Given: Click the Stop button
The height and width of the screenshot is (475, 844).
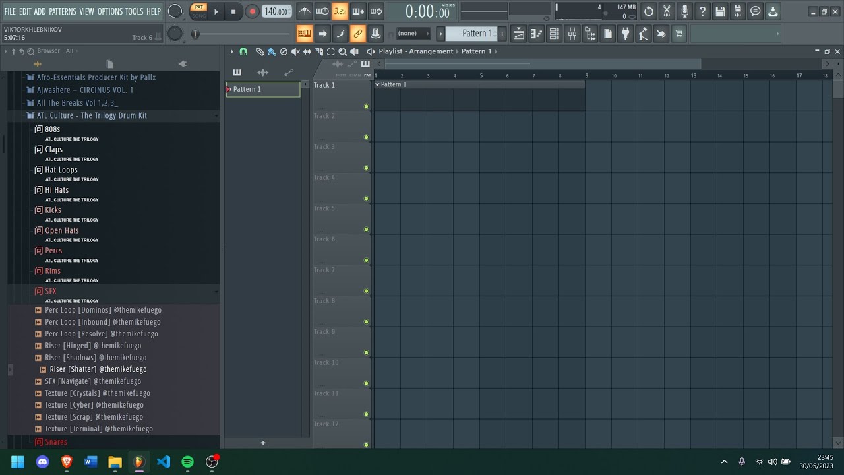Looking at the screenshot, I should pyautogui.click(x=233, y=11).
